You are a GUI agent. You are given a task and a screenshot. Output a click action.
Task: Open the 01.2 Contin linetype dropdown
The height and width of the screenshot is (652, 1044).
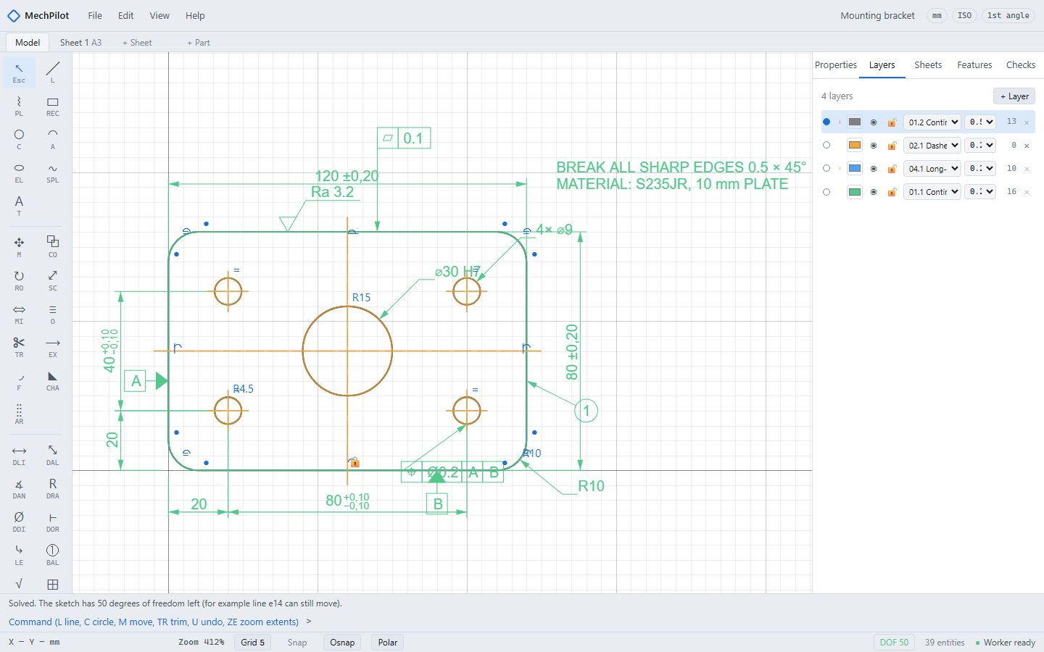pyautogui.click(x=932, y=122)
